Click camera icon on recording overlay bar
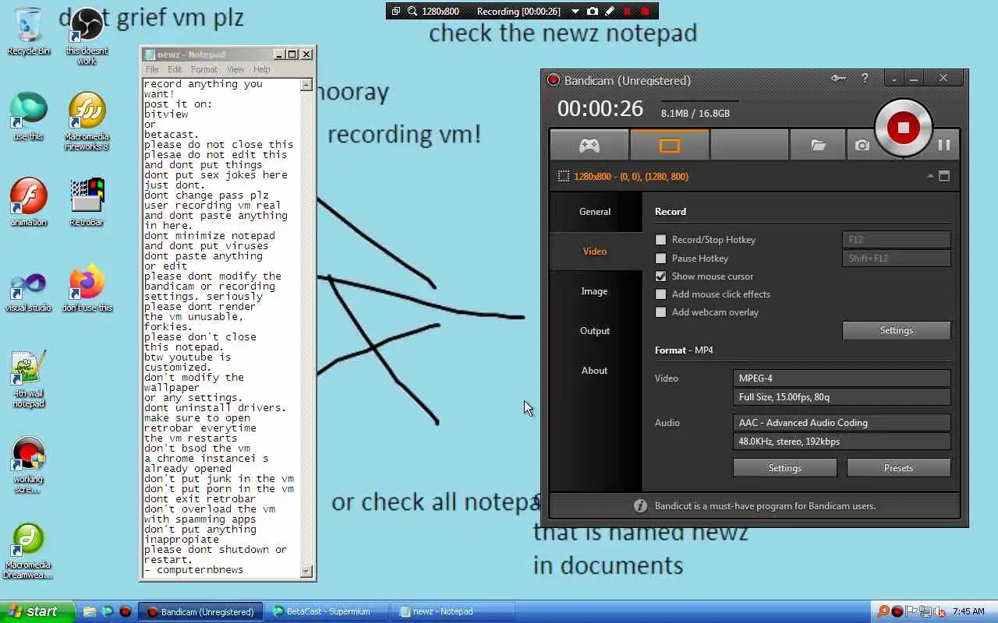 [x=593, y=11]
